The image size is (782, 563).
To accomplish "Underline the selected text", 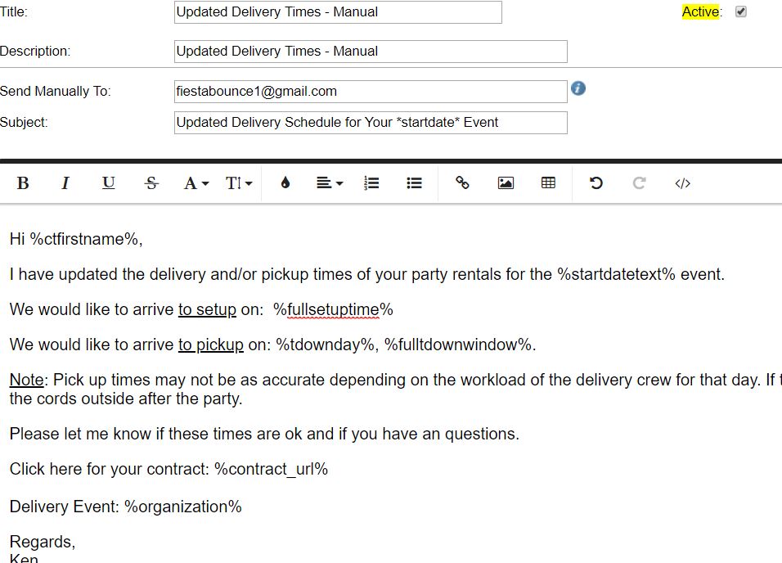I will click(108, 183).
